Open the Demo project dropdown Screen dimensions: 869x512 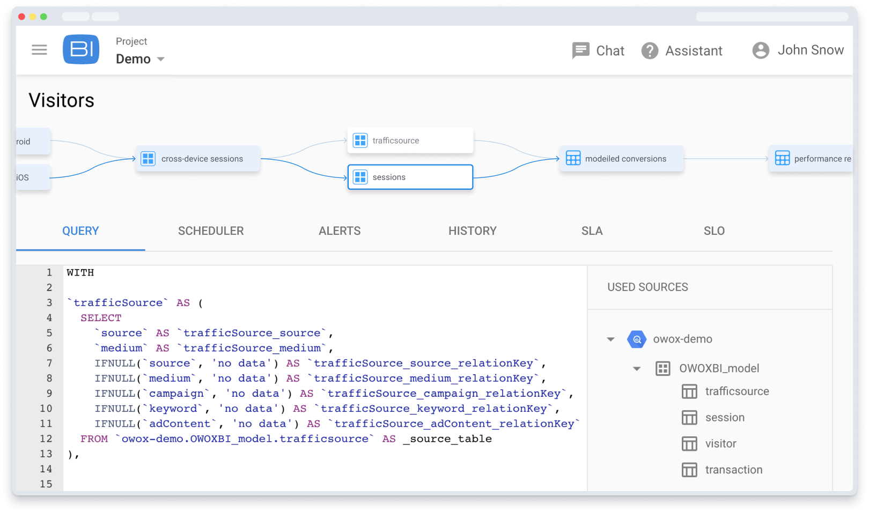point(139,59)
